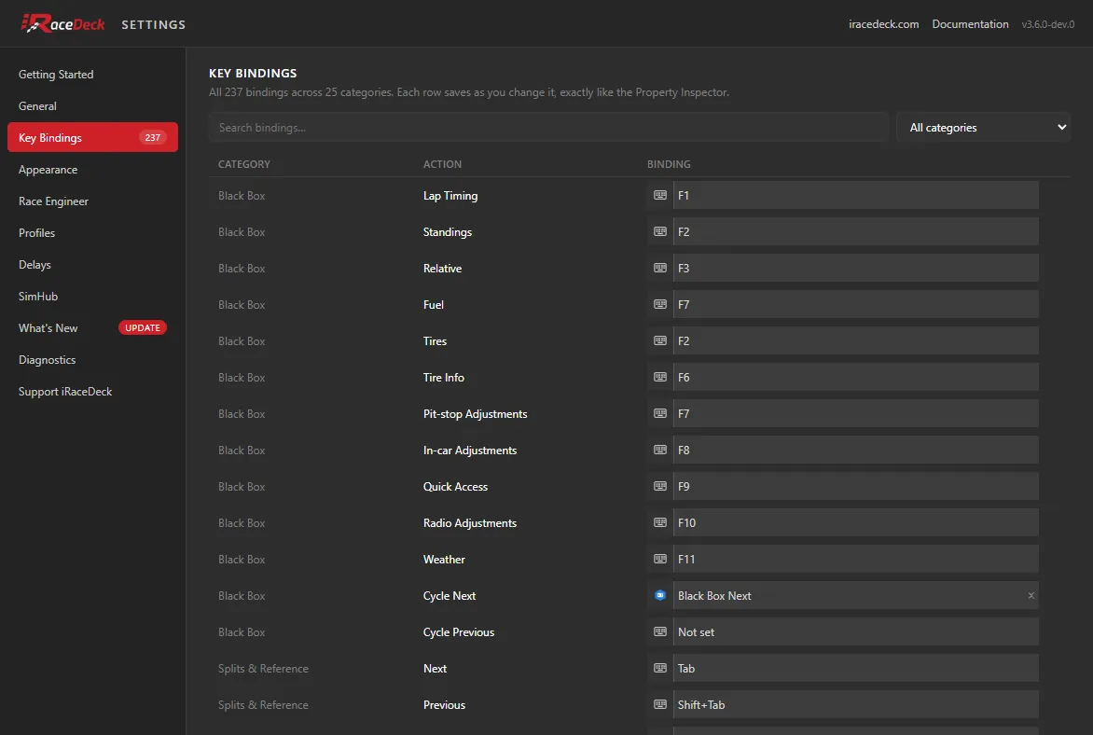Click the F6 binding field for Tire Info
This screenshot has height=735, width=1093.
coord(855,377)
